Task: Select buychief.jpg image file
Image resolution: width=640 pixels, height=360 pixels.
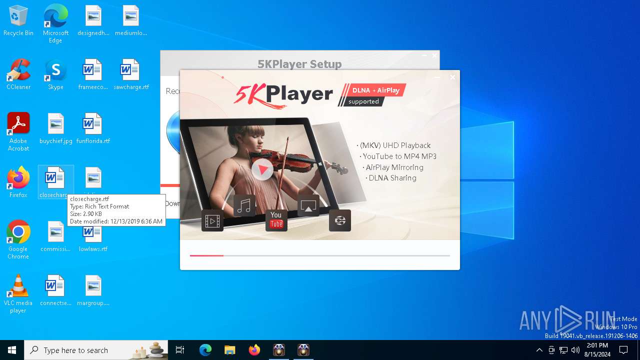Action: pos(56,129)
